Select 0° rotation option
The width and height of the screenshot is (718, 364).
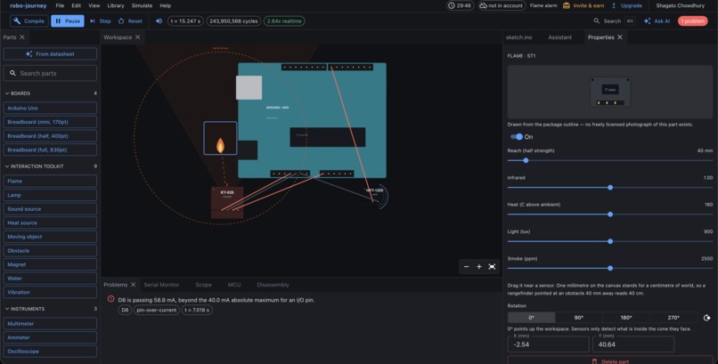click(532, 318)
